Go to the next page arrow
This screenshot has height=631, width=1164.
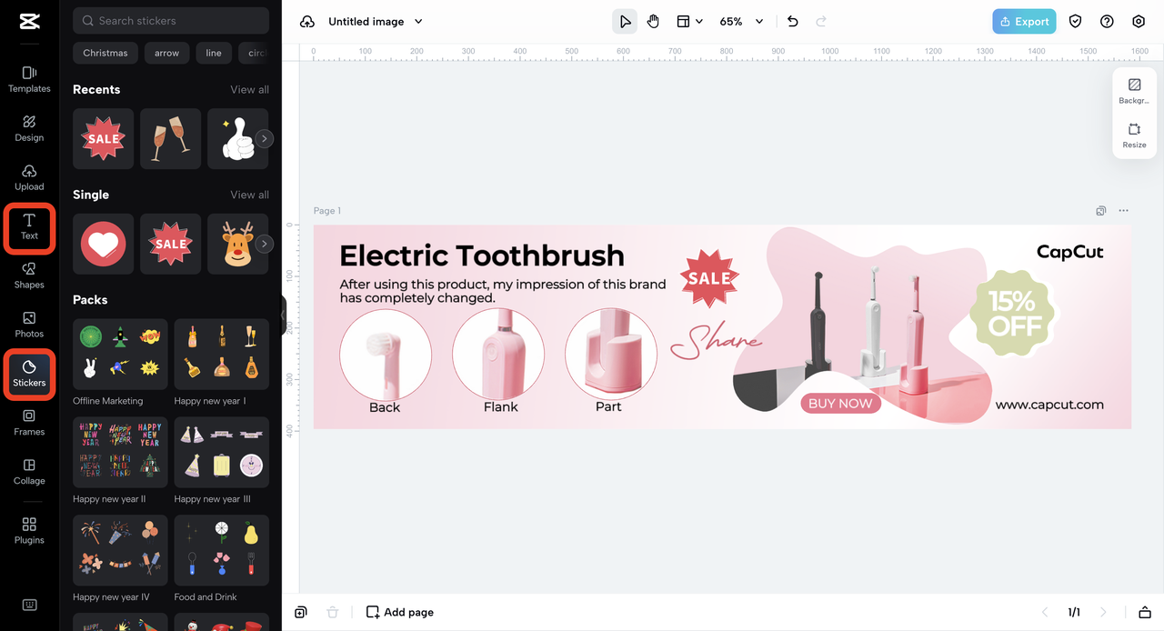point(1103,613)
